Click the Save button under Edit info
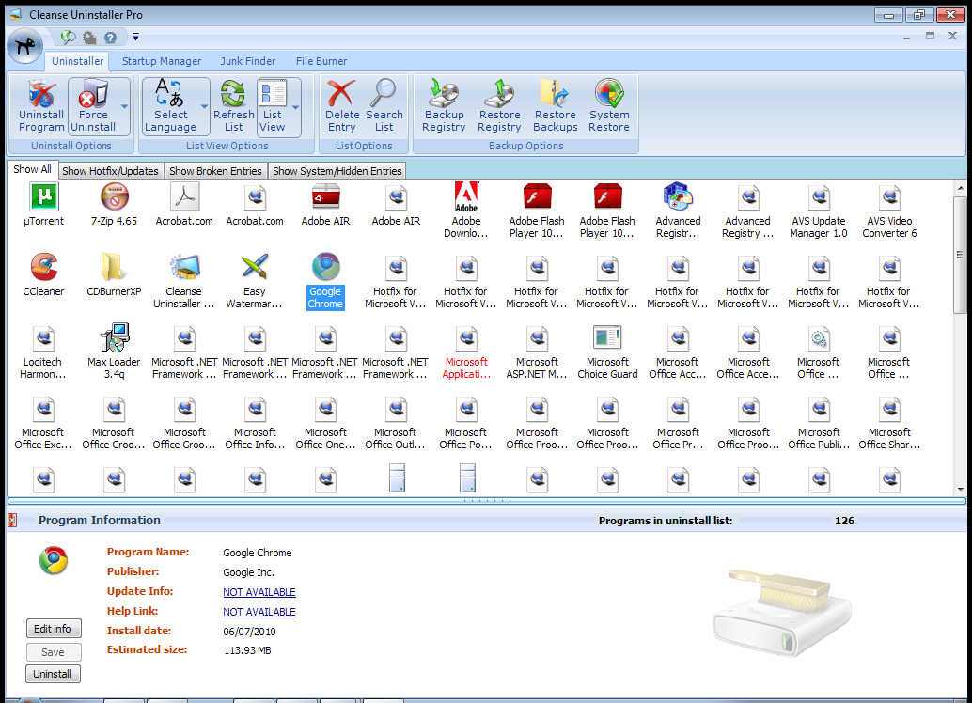The image size is (972, 703). click(53, 652)
